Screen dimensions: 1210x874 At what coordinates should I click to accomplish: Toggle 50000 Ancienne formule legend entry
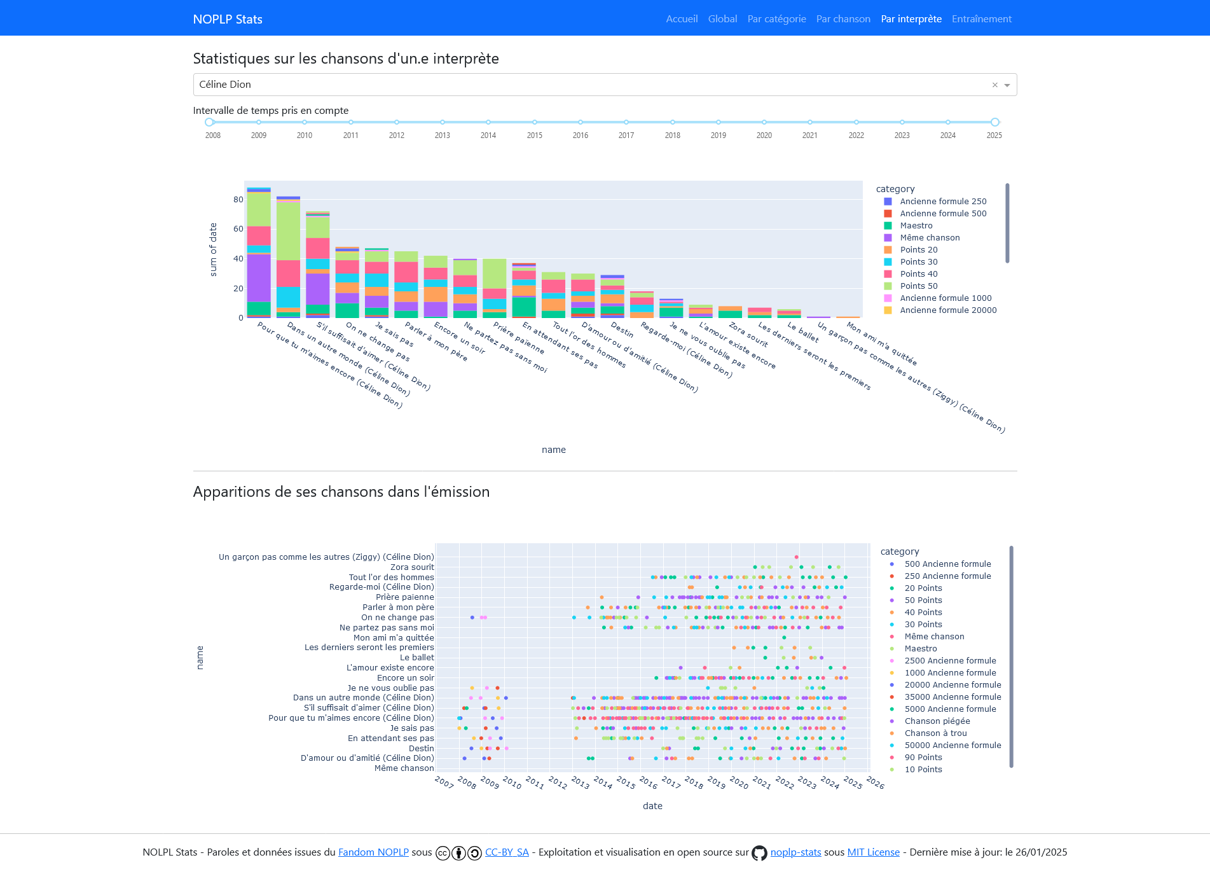tap(945, 746)
